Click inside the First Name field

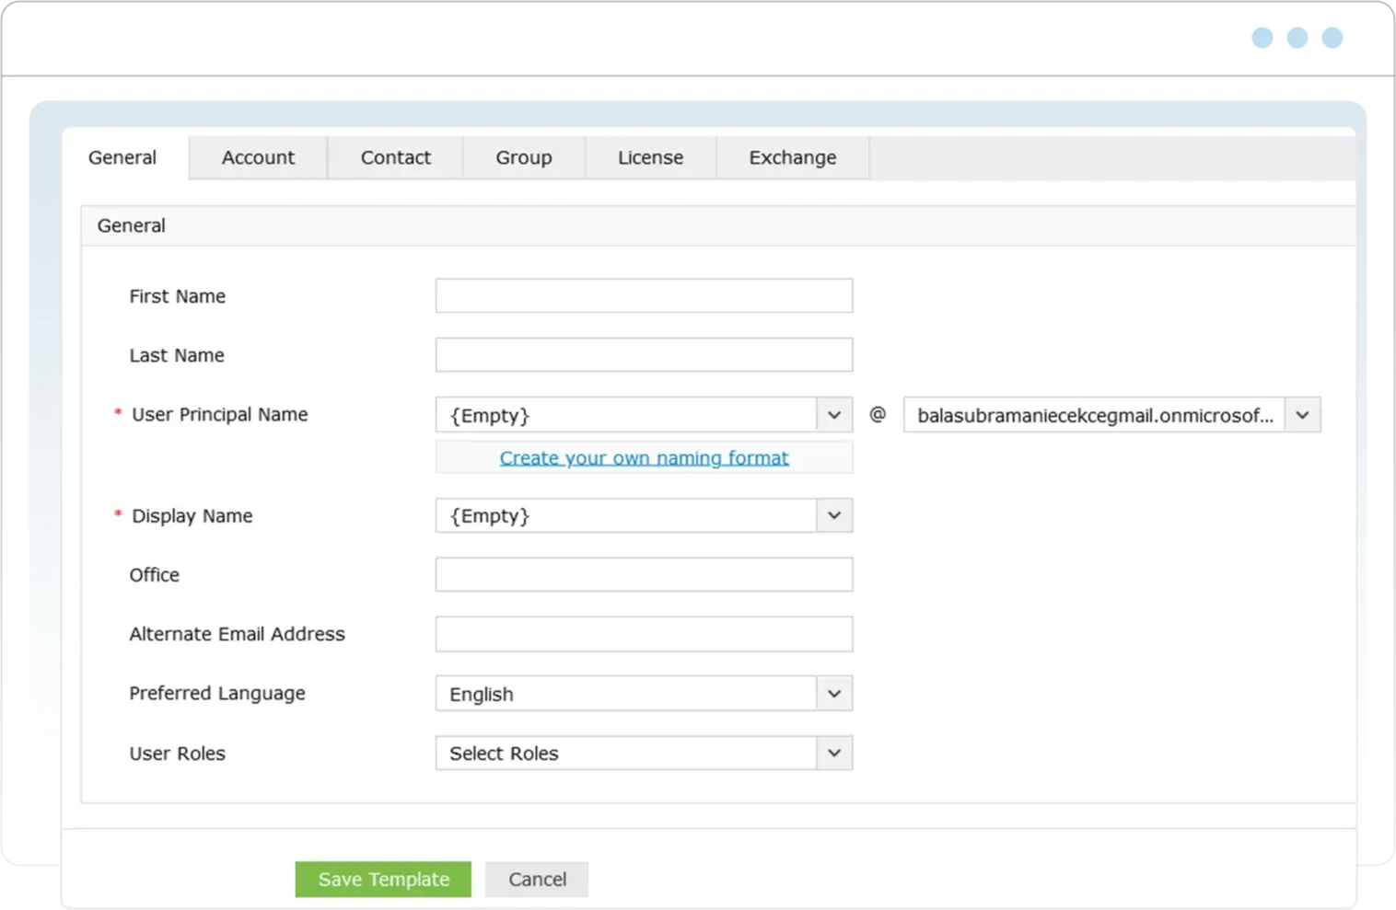tap(644, 295)
